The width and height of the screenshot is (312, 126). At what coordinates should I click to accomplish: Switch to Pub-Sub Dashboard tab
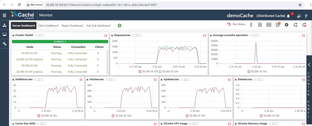[x=98, y=26]
